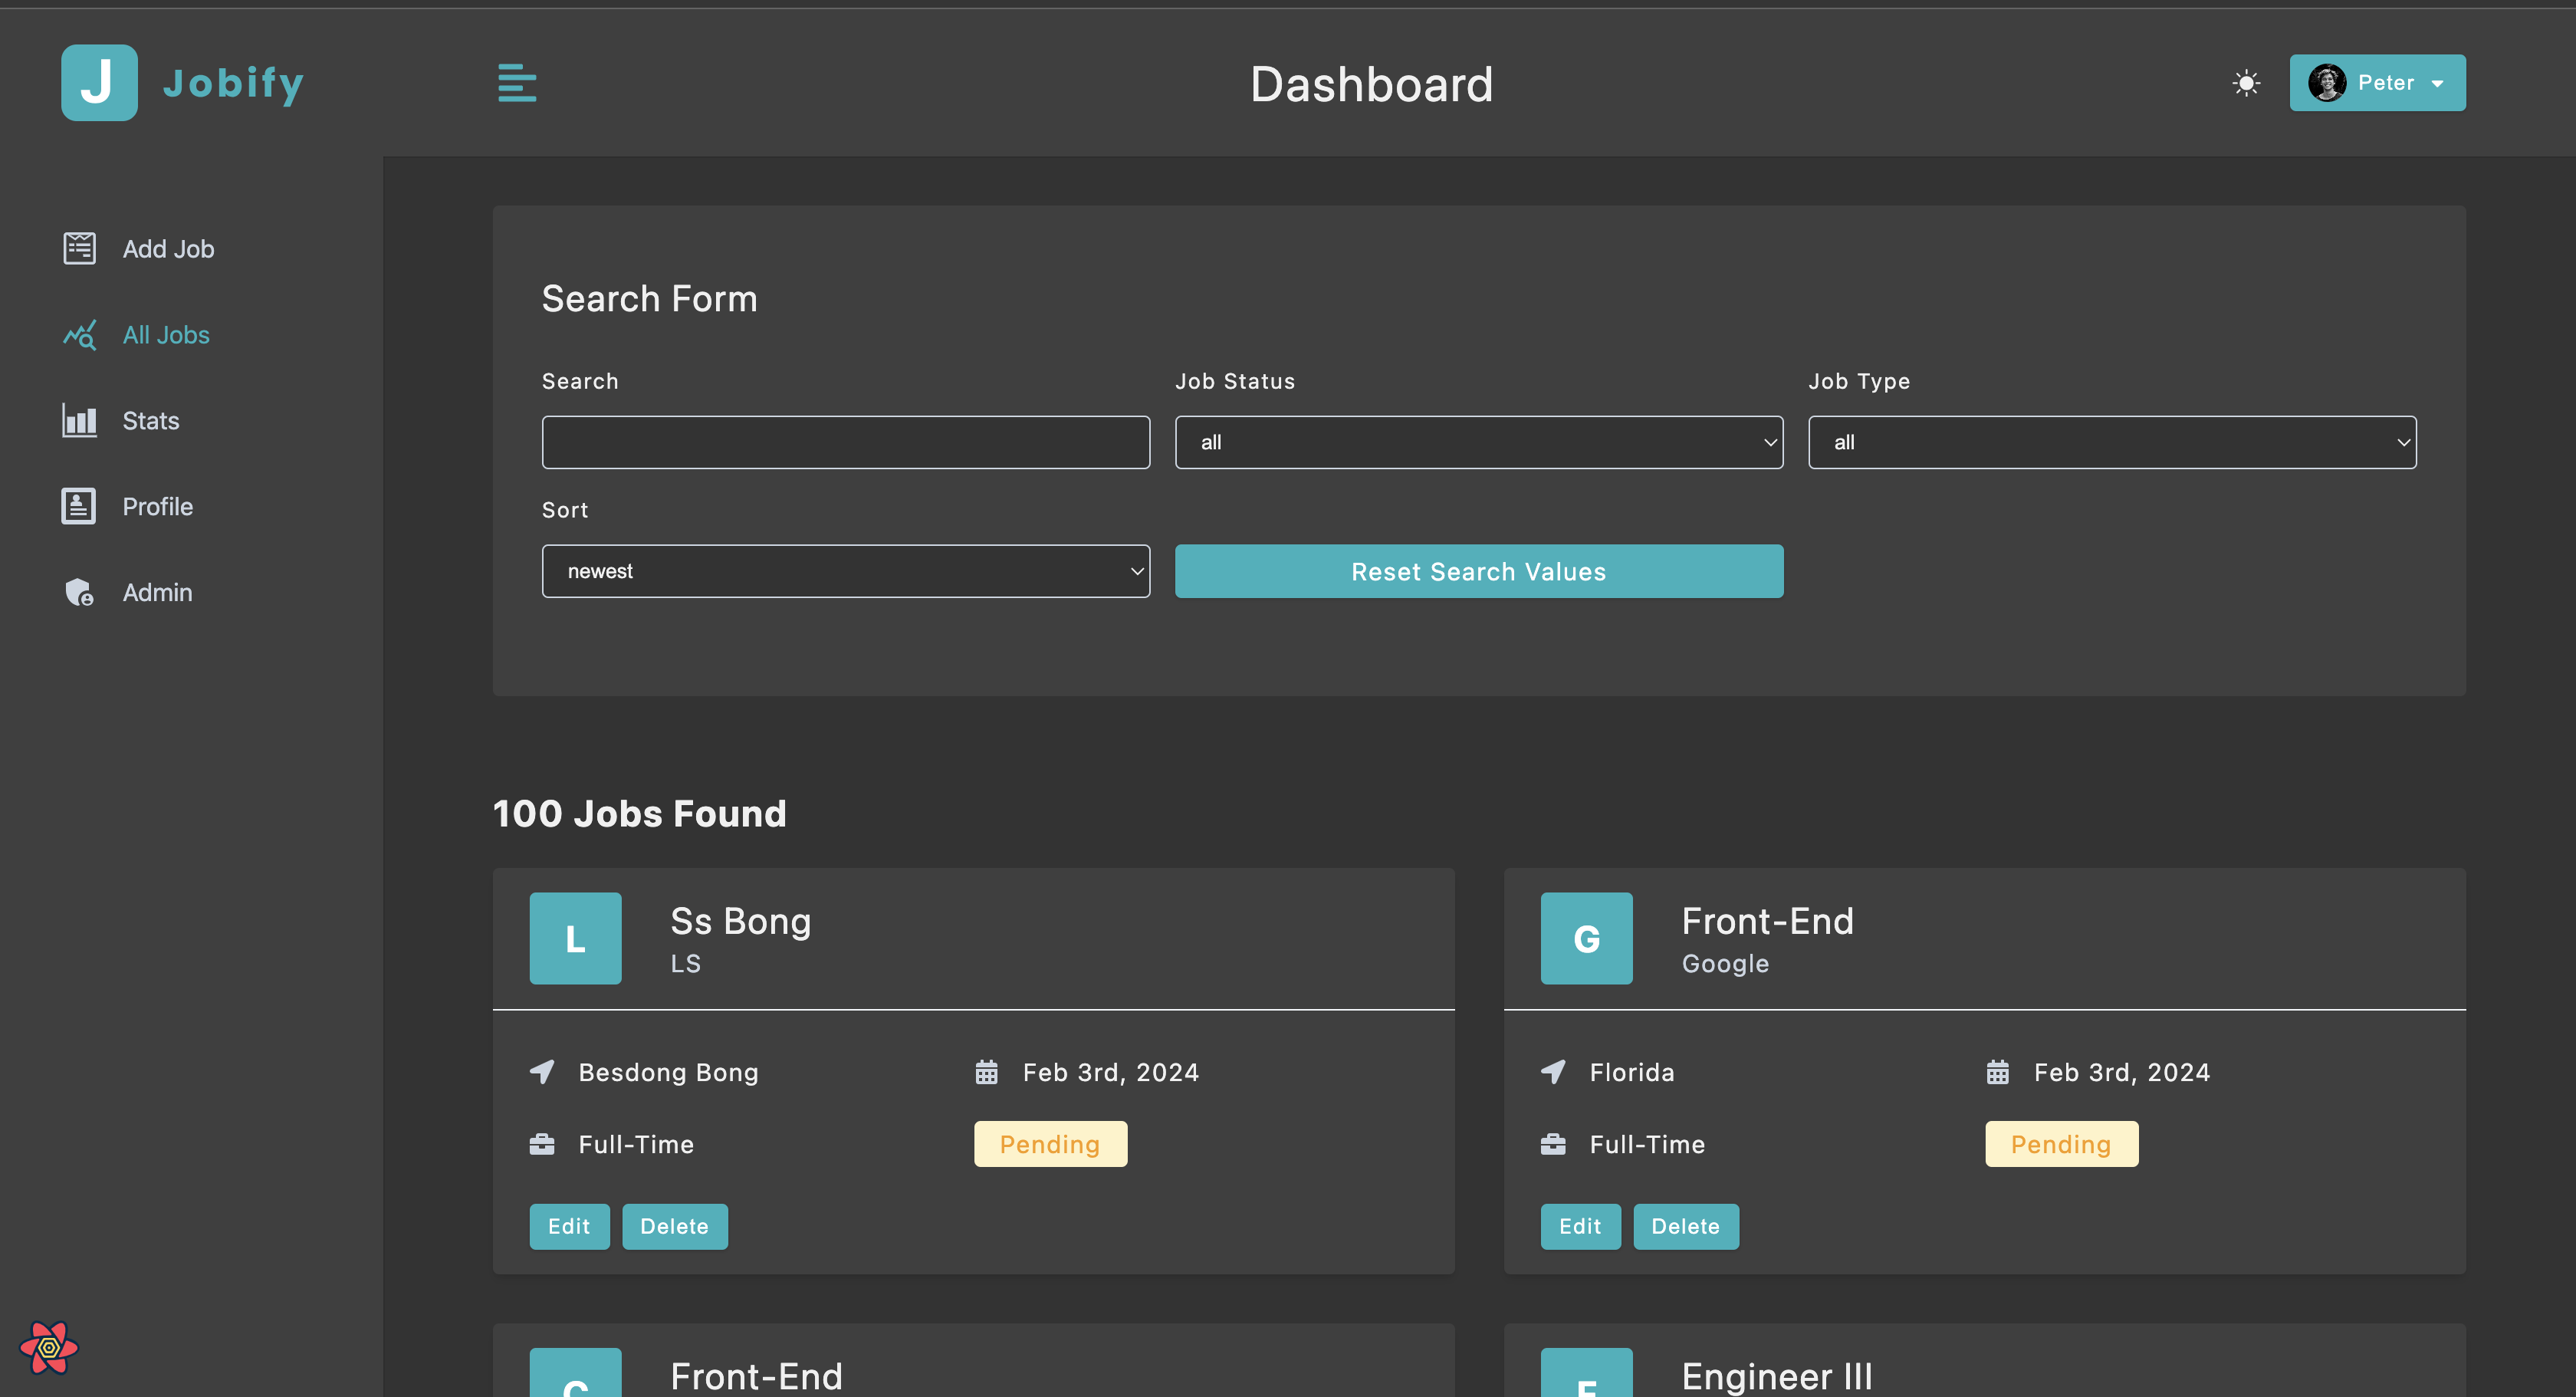Click the G company letter tile
This screenshot has height=1397, width=2576.
tap(1586, 938)
